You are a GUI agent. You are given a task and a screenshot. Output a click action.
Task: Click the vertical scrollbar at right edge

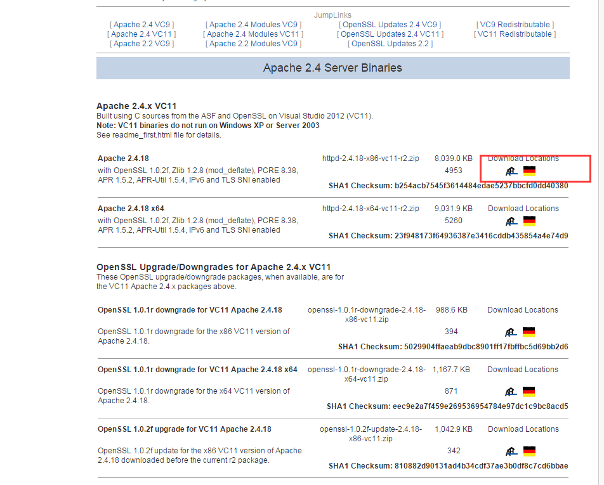[601, 242]
